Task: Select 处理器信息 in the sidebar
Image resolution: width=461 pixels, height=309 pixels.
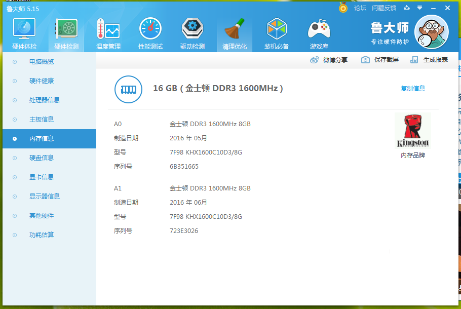Action: tap(50, 100)
